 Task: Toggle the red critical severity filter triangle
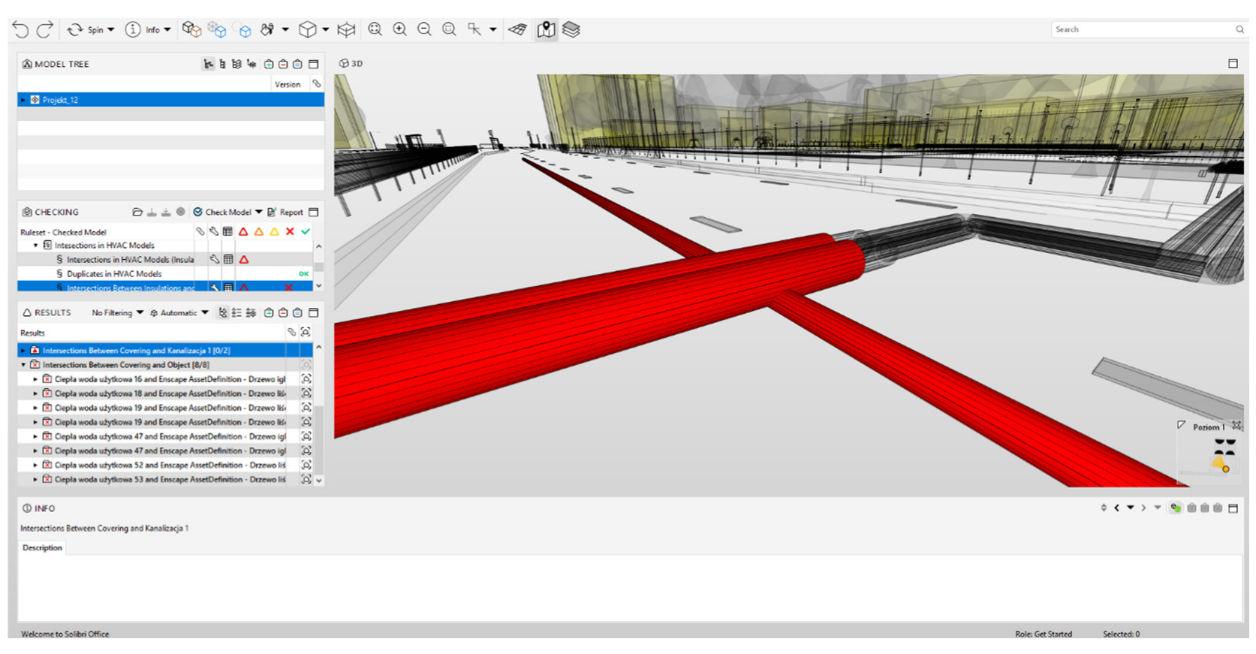(x=243, y=232)
